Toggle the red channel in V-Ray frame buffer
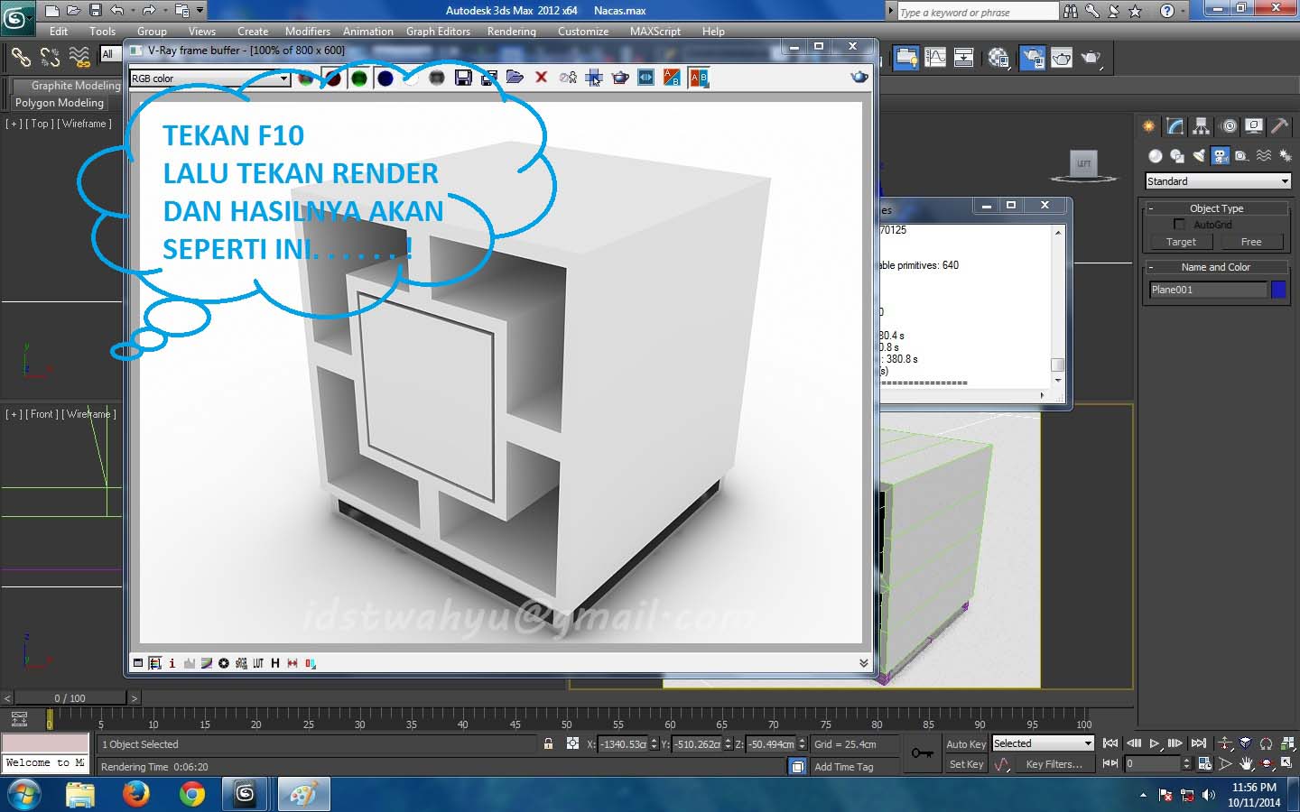The image size is (1300, 812). [x=333, y=78]
